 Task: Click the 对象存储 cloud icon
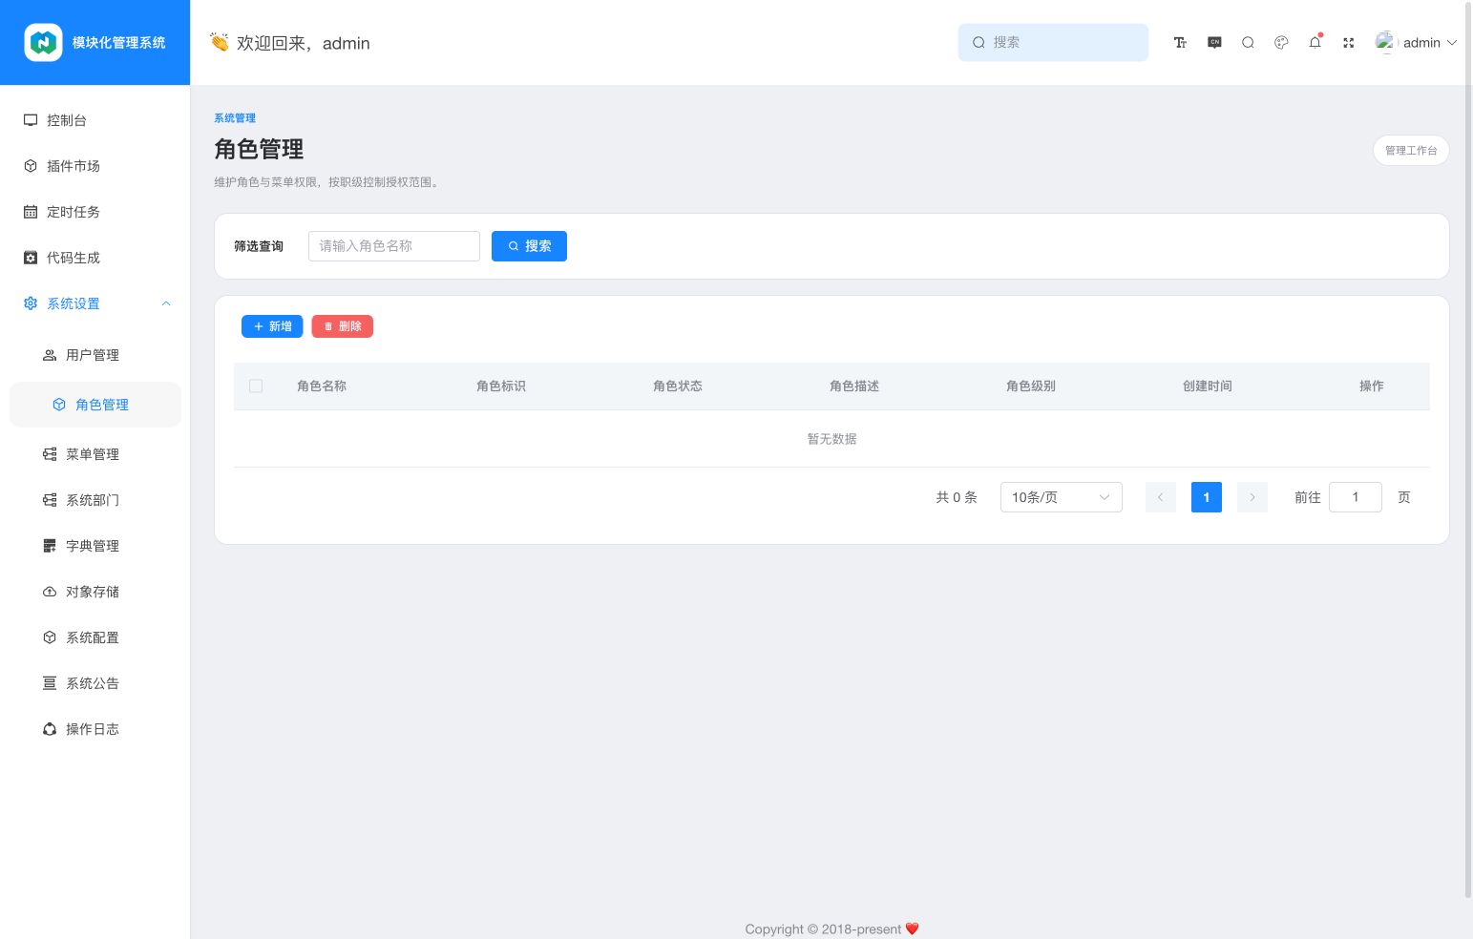pyautogui.click(x=50, y=592)
